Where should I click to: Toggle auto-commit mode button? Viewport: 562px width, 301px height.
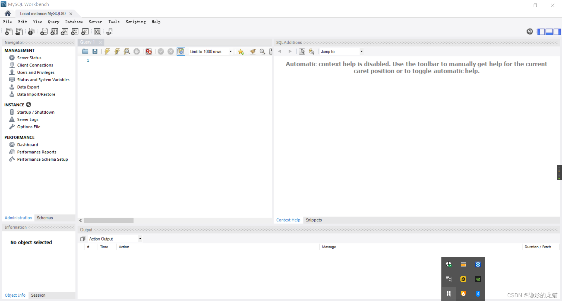[x=181, y=51]
